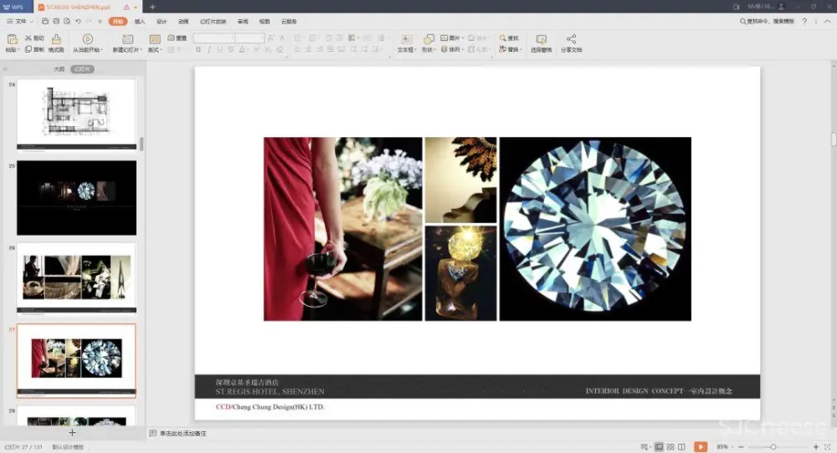
Task: Switch to the 大纲 outline panel tab
Action: coord(59,69)
